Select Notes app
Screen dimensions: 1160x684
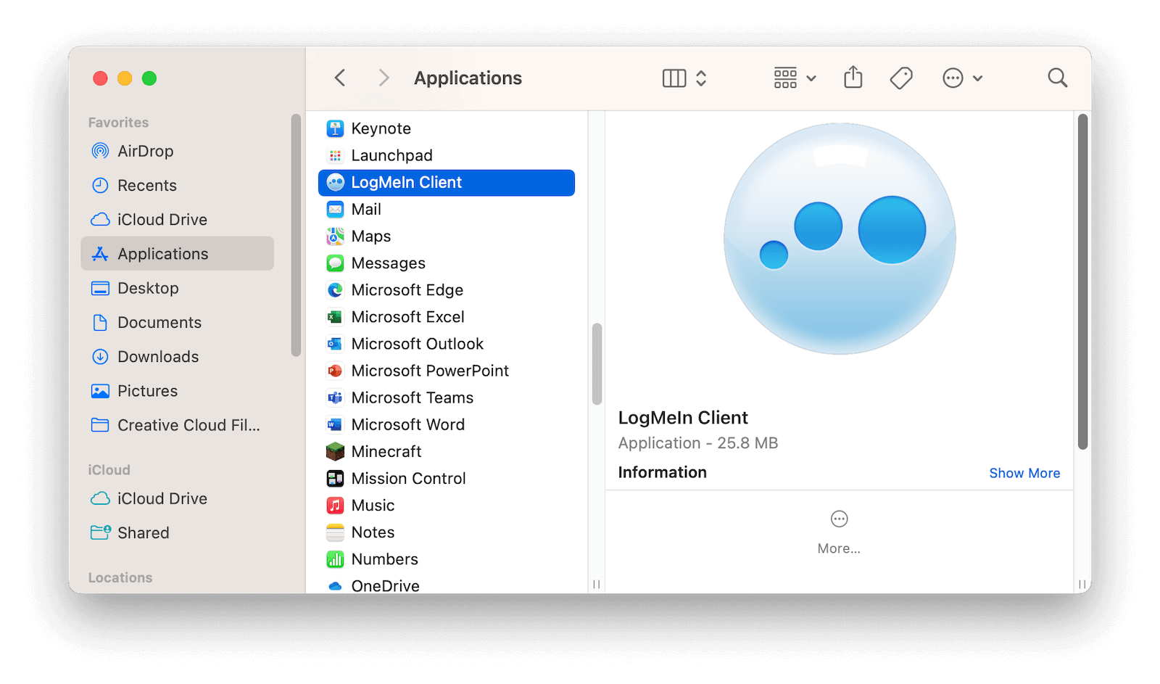coord(447,532)
